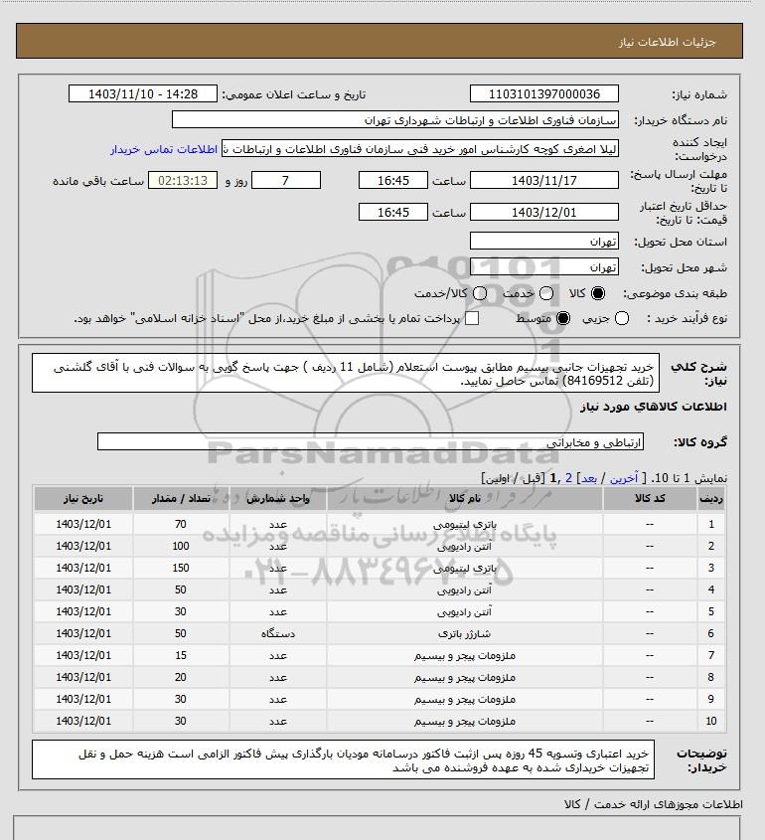Viewport: 765px width, 840px height.
Task: Click the response deadline date 1403/11/17 field
Action: (x=543, y=180)
